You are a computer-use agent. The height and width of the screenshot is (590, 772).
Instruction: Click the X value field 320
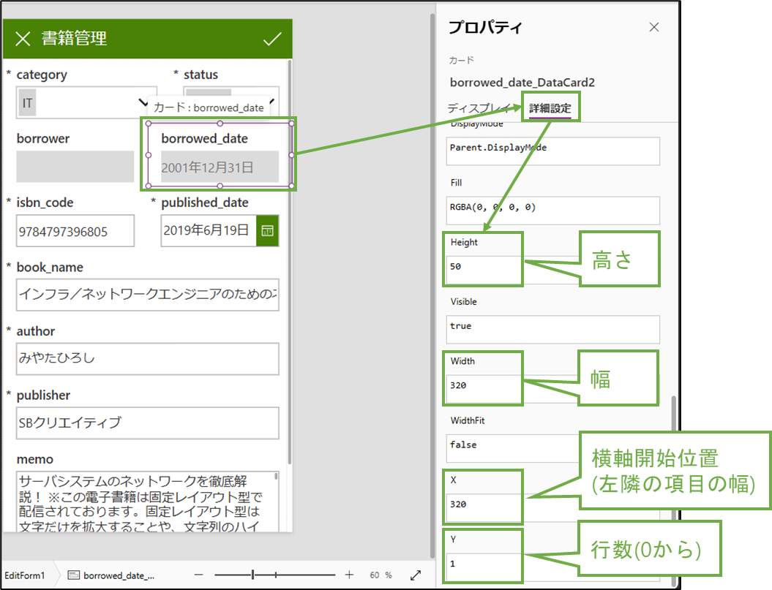point(484,507)
